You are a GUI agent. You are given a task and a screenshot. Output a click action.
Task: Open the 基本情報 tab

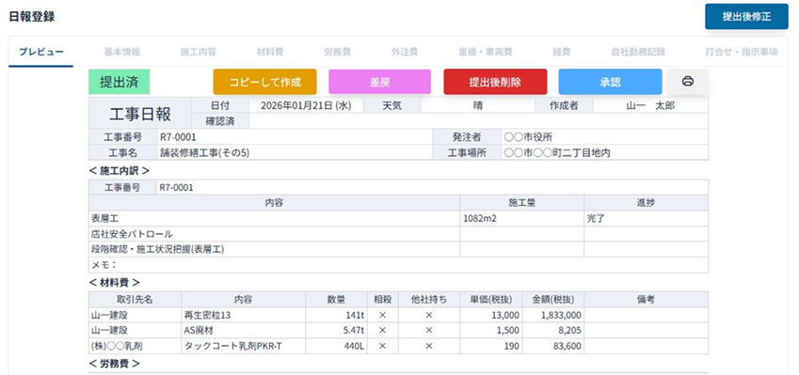[x=122, y=52]
